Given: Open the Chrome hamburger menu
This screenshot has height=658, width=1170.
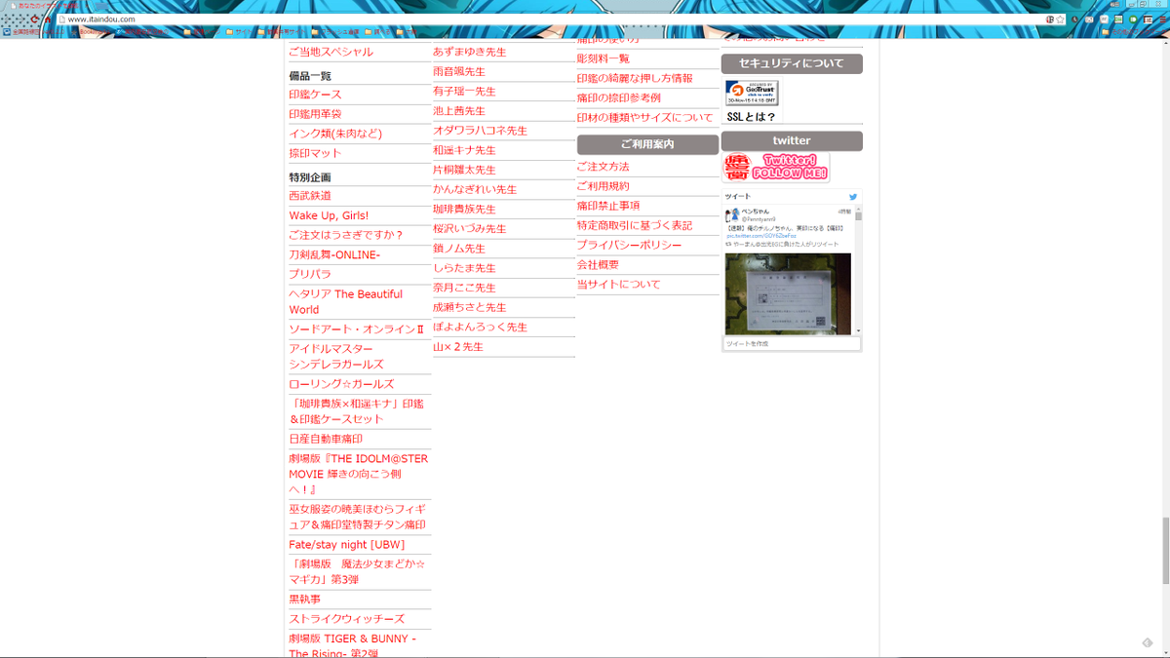Looking at the screenshot, I should coord(1162,19).
